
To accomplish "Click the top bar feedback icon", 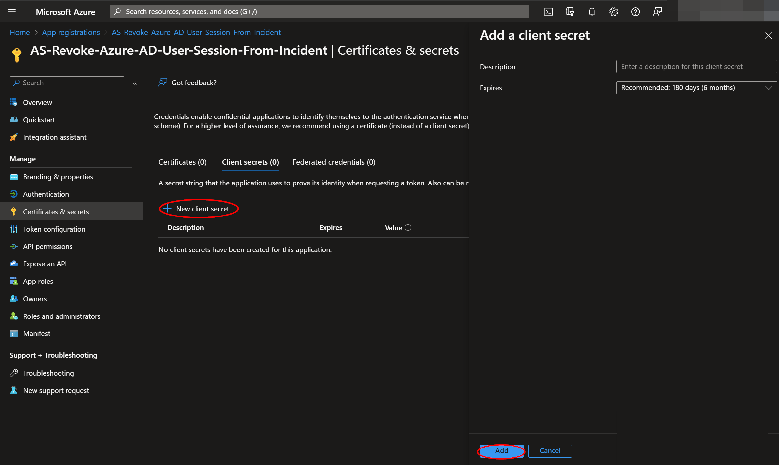I will coord(657,12).
